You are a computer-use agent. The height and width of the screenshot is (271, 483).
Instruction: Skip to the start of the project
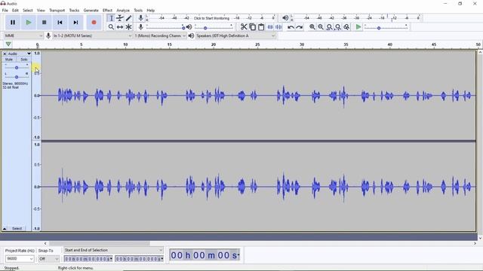(60, 23)
